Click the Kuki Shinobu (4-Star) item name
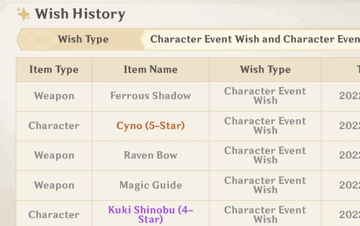The height and width of the screenshot is (226, 360). tap(150, 214)
